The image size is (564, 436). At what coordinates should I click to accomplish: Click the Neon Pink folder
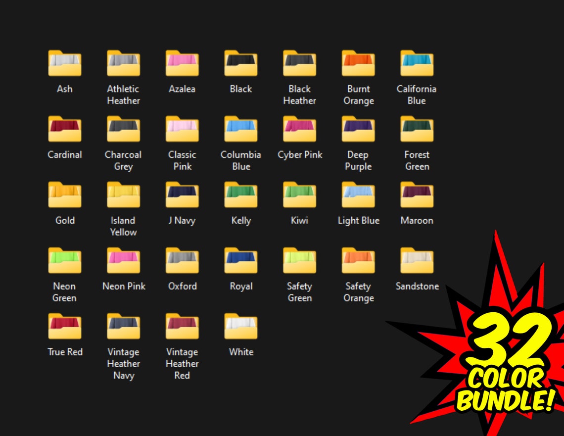123,261
